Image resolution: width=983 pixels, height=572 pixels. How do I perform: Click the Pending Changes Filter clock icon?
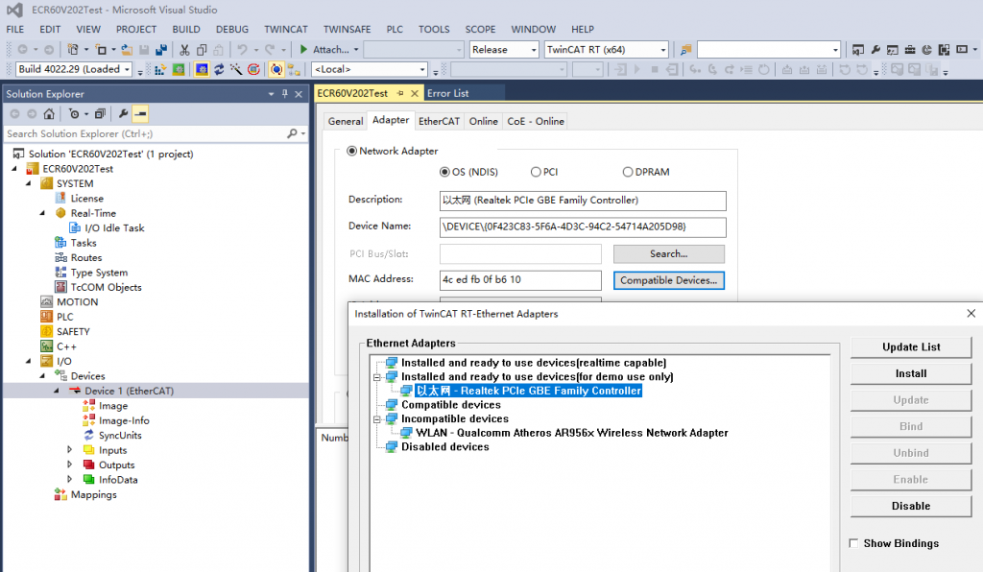(74, 114)
